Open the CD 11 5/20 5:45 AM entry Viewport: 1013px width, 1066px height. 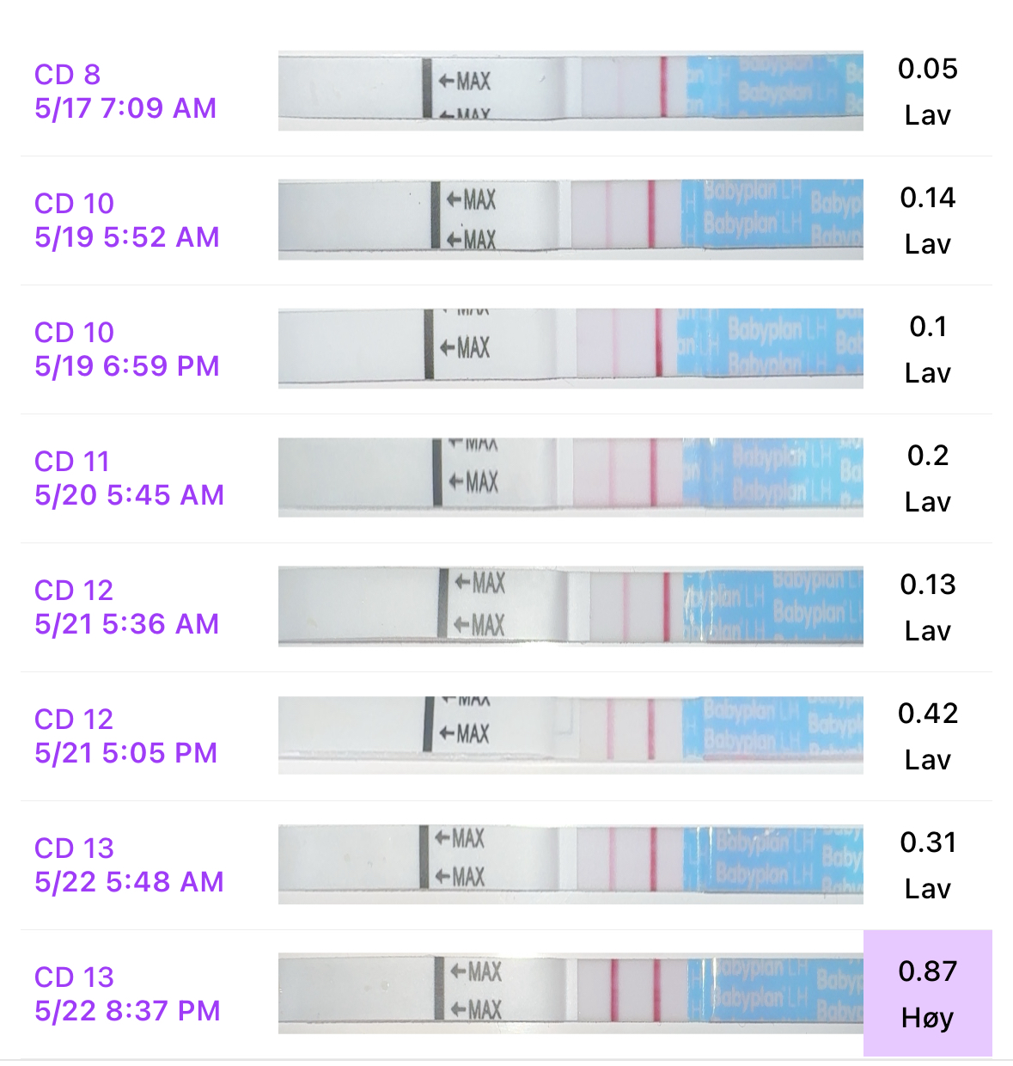129,478
